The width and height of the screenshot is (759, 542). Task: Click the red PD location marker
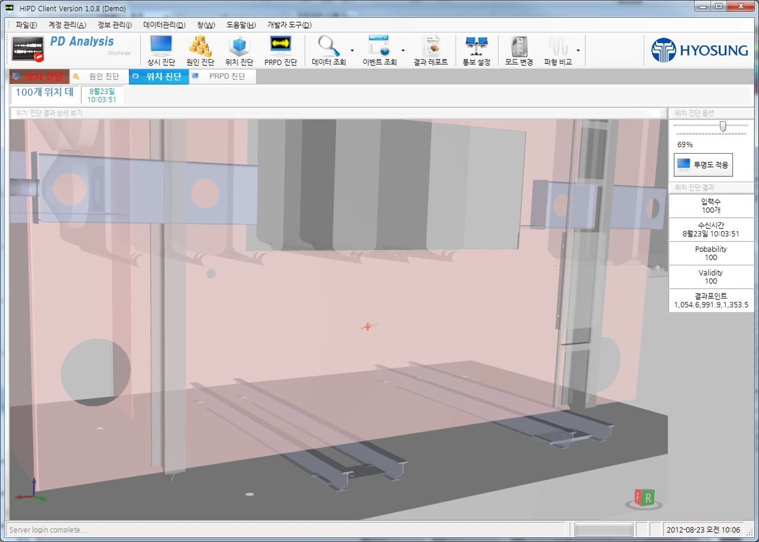pos(368,326)
